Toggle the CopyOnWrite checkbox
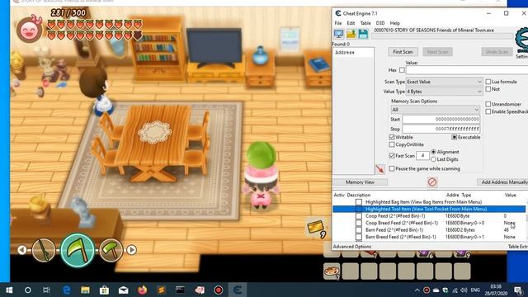 pyautogui.click(x=392, y=144)
